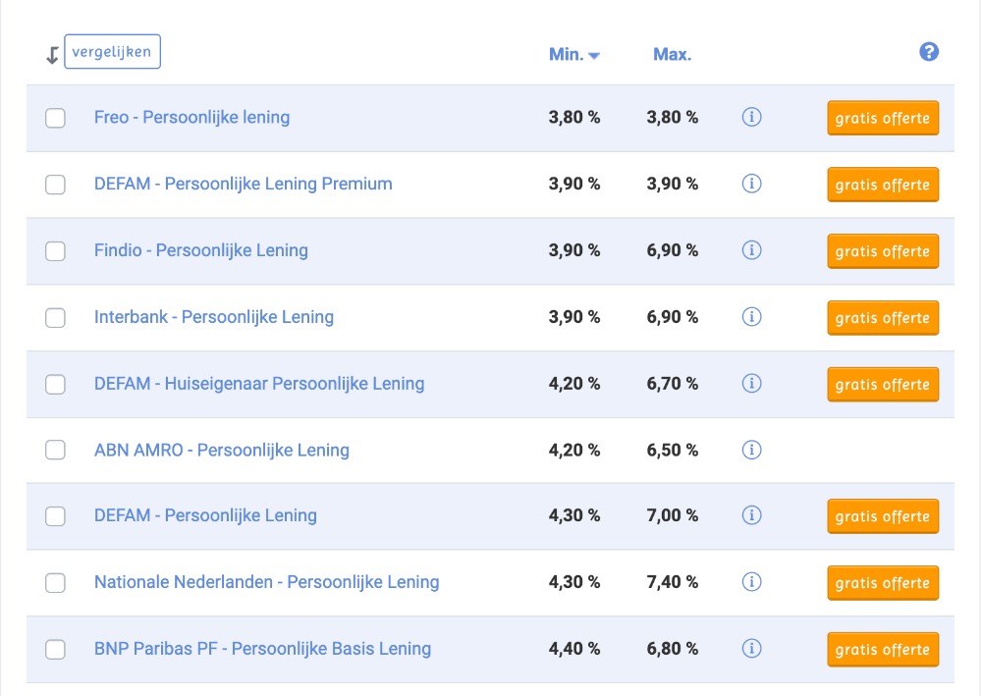This screenshot has height=696, width=982.
Task: Show info for Nationale Nederlanden loan
Action: tap(752, 582)
